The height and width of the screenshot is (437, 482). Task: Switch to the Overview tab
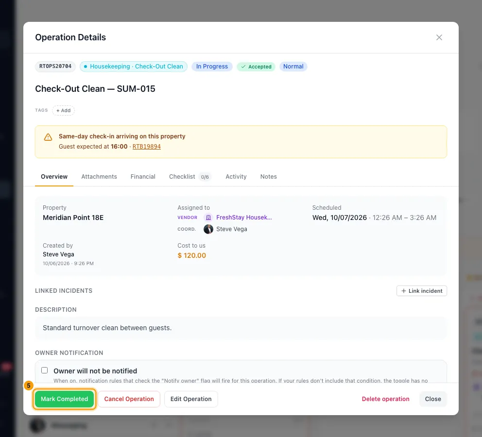click(x=54, y=177)
